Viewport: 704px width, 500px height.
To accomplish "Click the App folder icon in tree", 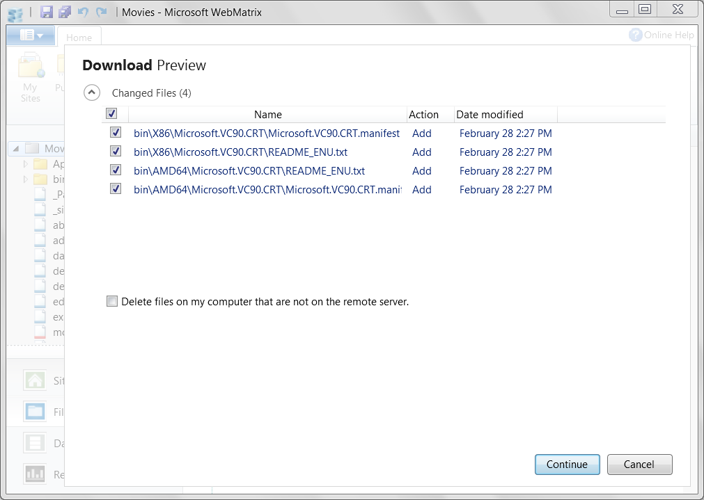I will point(40,163).
